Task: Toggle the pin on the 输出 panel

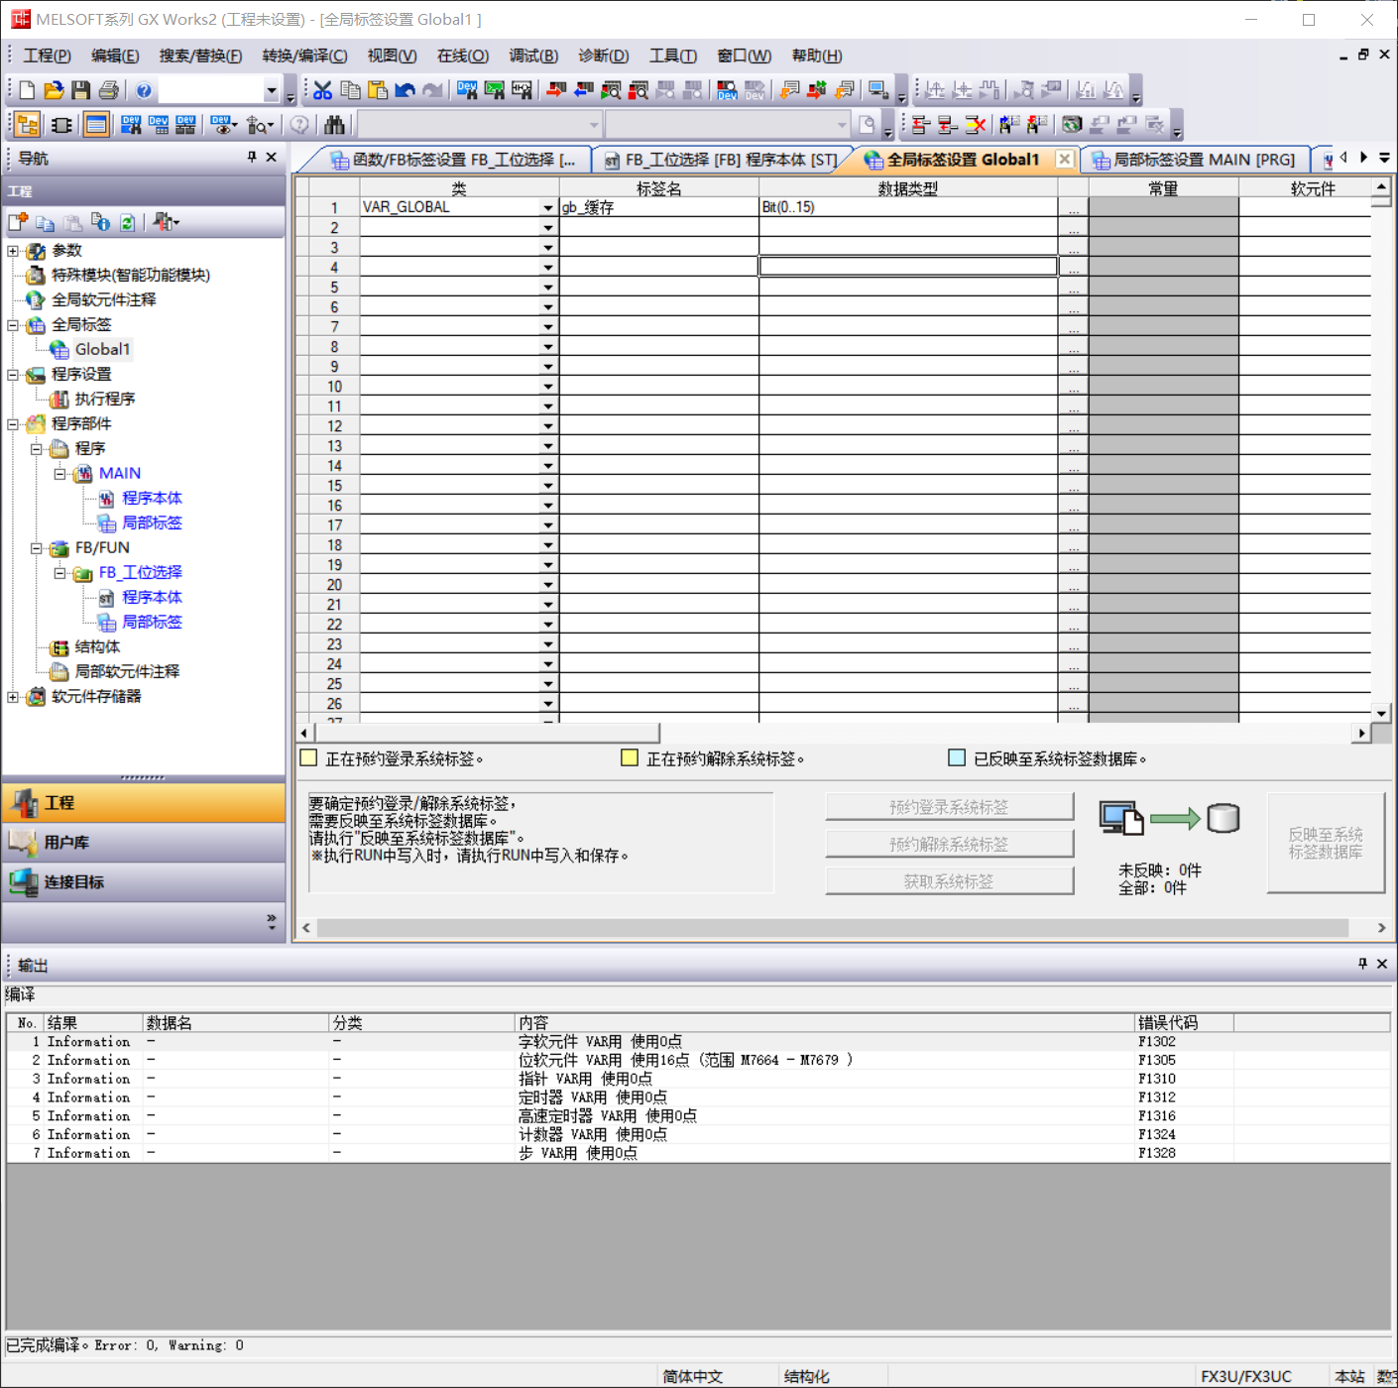Action: pos(1362,964)
